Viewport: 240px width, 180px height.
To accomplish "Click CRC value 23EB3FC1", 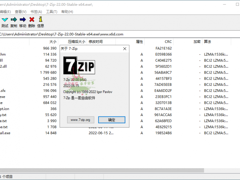I will (163, 97).
